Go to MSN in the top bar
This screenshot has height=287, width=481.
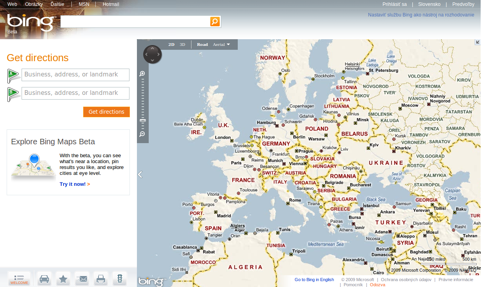pyautogui.click(x=84, y=4)
